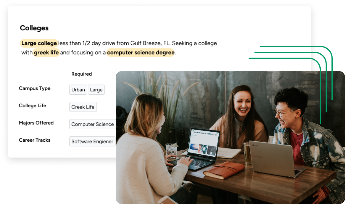Click the Majors Offered row label

tap(36, 123)
